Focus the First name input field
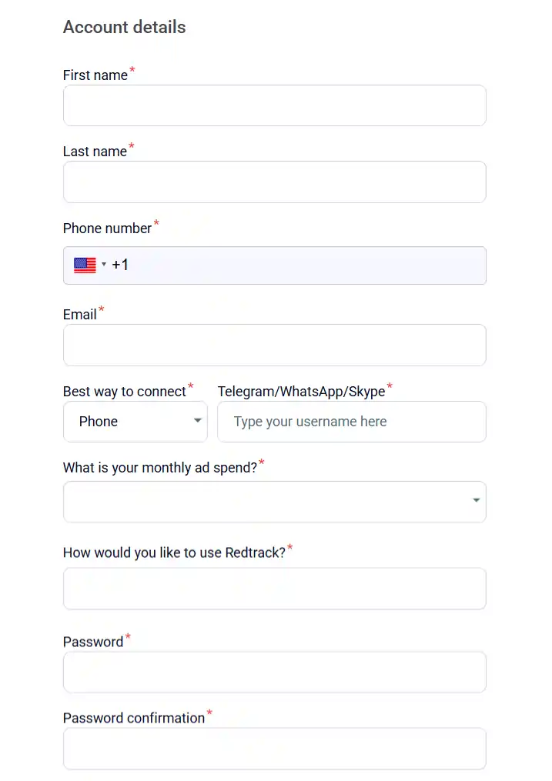 tap(274, 105)
